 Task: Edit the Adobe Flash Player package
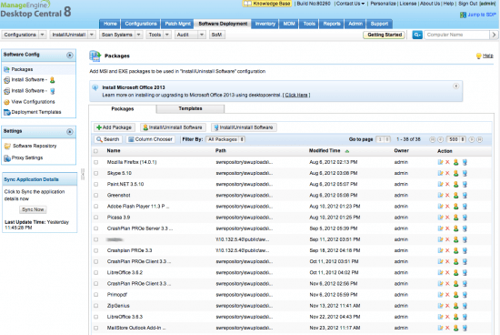(x=440, y=207)
